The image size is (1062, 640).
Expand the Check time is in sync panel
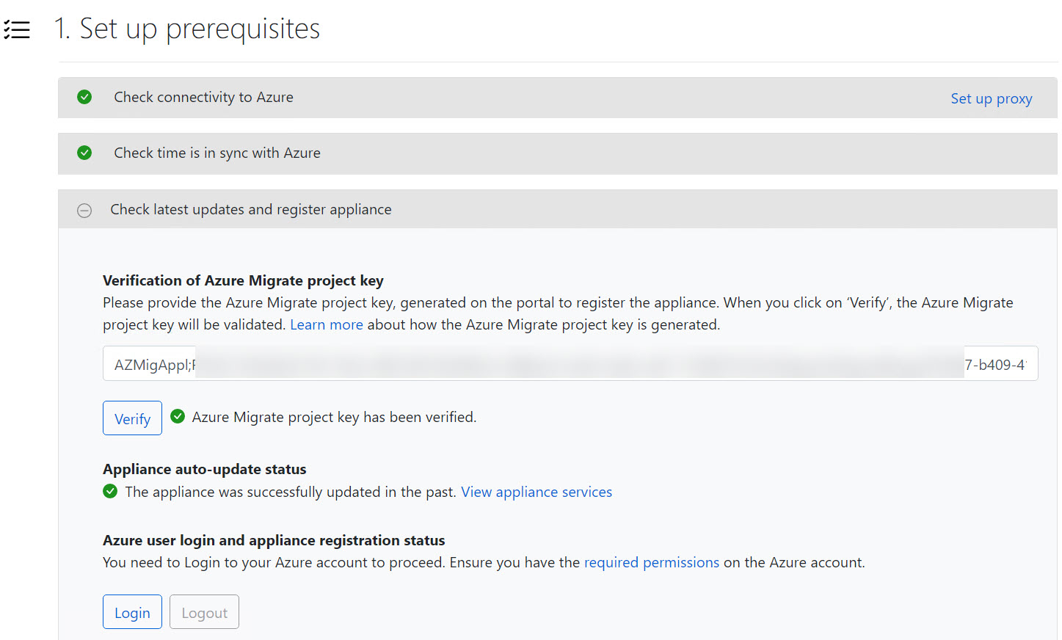point(216,153)
